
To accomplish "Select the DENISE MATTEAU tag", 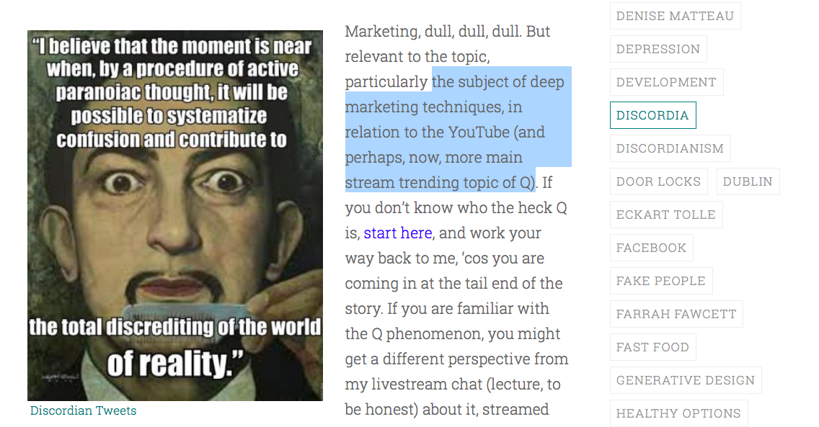I will (675, 16).
